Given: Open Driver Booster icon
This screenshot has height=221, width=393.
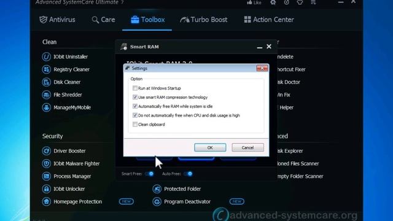Looking at the screenshot, I should [x=47, y=151].
